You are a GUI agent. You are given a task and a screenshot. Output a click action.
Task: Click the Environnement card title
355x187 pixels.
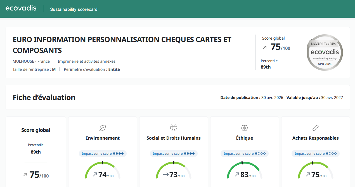103,138
